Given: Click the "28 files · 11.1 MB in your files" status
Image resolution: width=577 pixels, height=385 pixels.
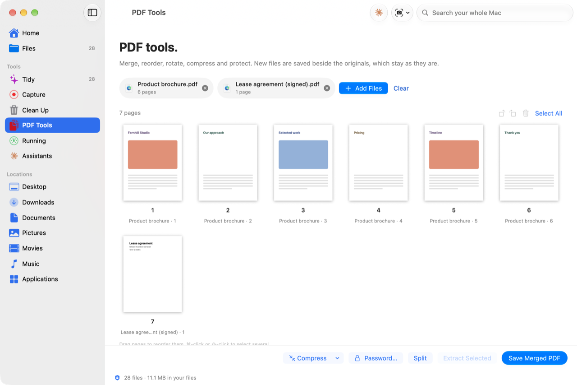Looking at the screenshot, I should [x=160, y=378].
